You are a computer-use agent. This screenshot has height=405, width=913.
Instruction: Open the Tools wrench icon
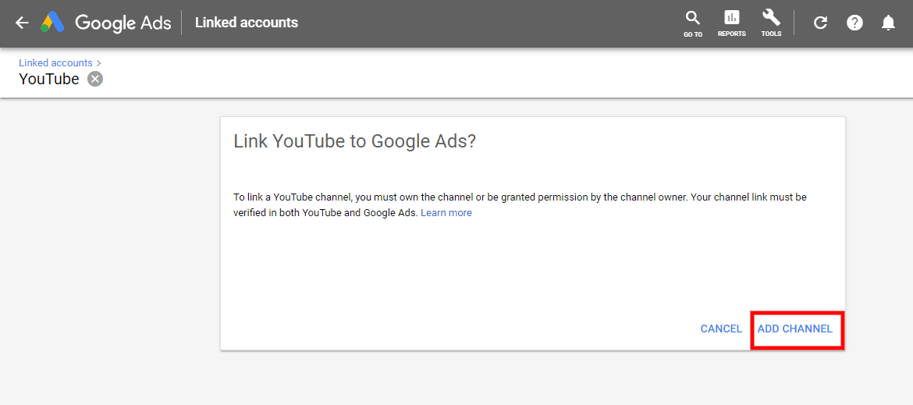pyautogui.click(x=771, y=23)
